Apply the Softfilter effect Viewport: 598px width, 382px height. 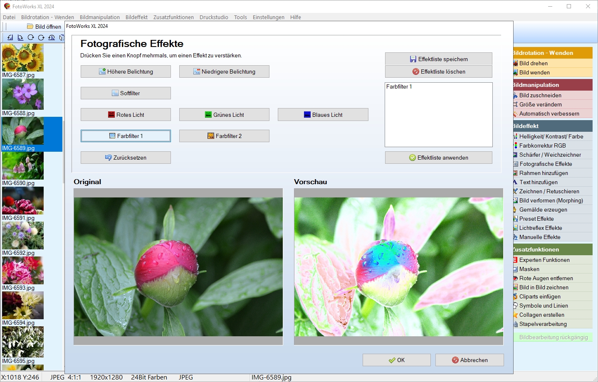[x=126, y=93]
